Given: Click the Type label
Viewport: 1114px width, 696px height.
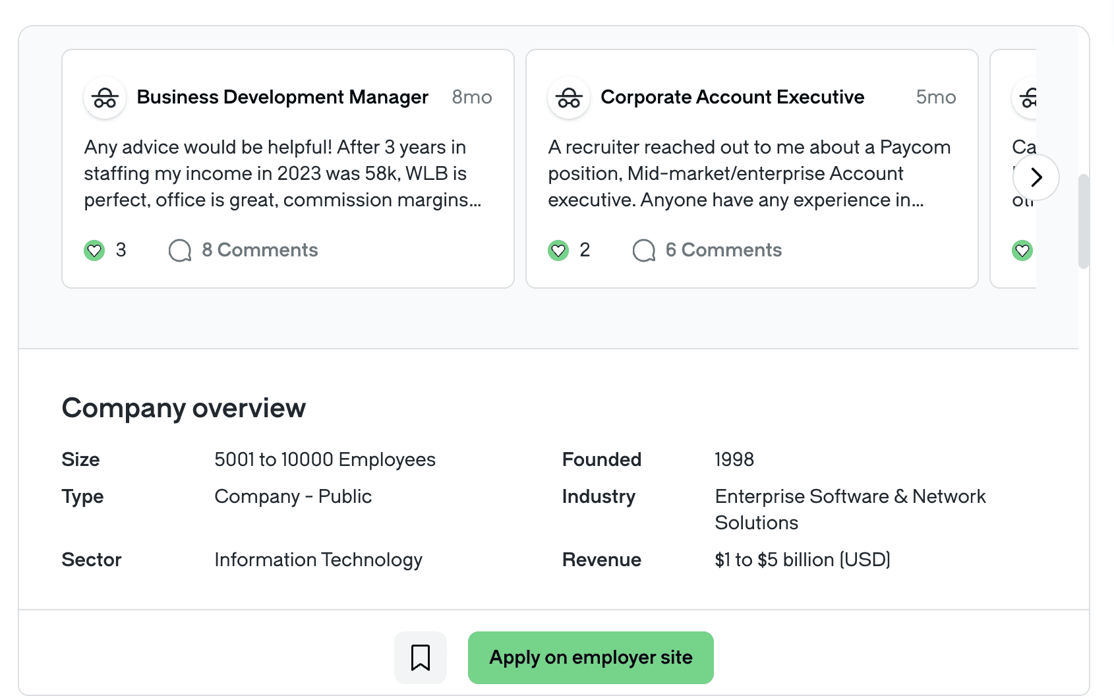Looking at the screenshot, I should [x=82, y=496].
